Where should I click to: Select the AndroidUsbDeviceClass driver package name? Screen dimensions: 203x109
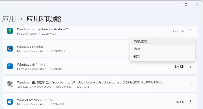click(x=91, y=82)
